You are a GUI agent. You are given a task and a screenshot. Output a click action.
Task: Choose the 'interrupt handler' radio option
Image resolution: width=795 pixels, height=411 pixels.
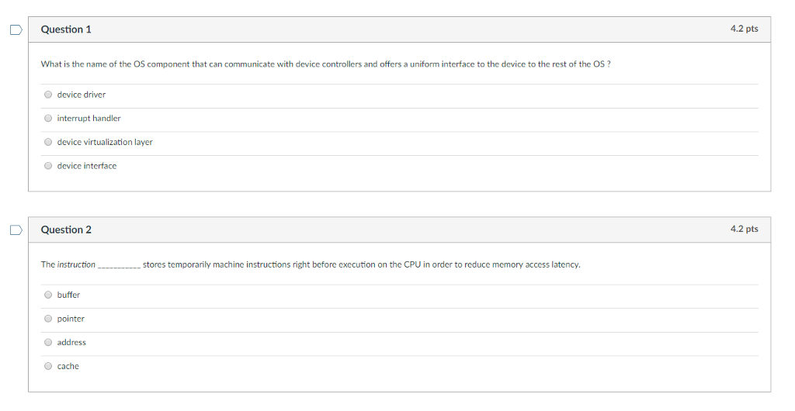[48, 119]
